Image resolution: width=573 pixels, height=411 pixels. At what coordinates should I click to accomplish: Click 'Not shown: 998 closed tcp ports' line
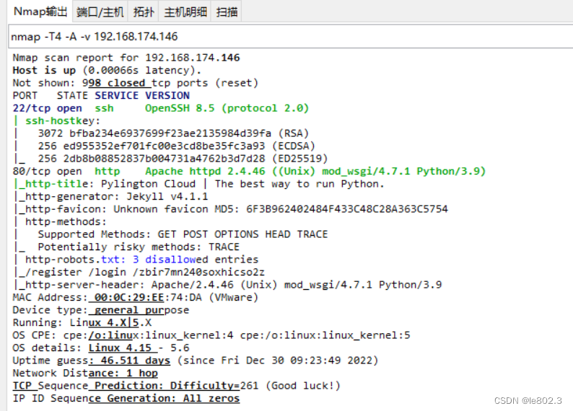click(136, 83)
